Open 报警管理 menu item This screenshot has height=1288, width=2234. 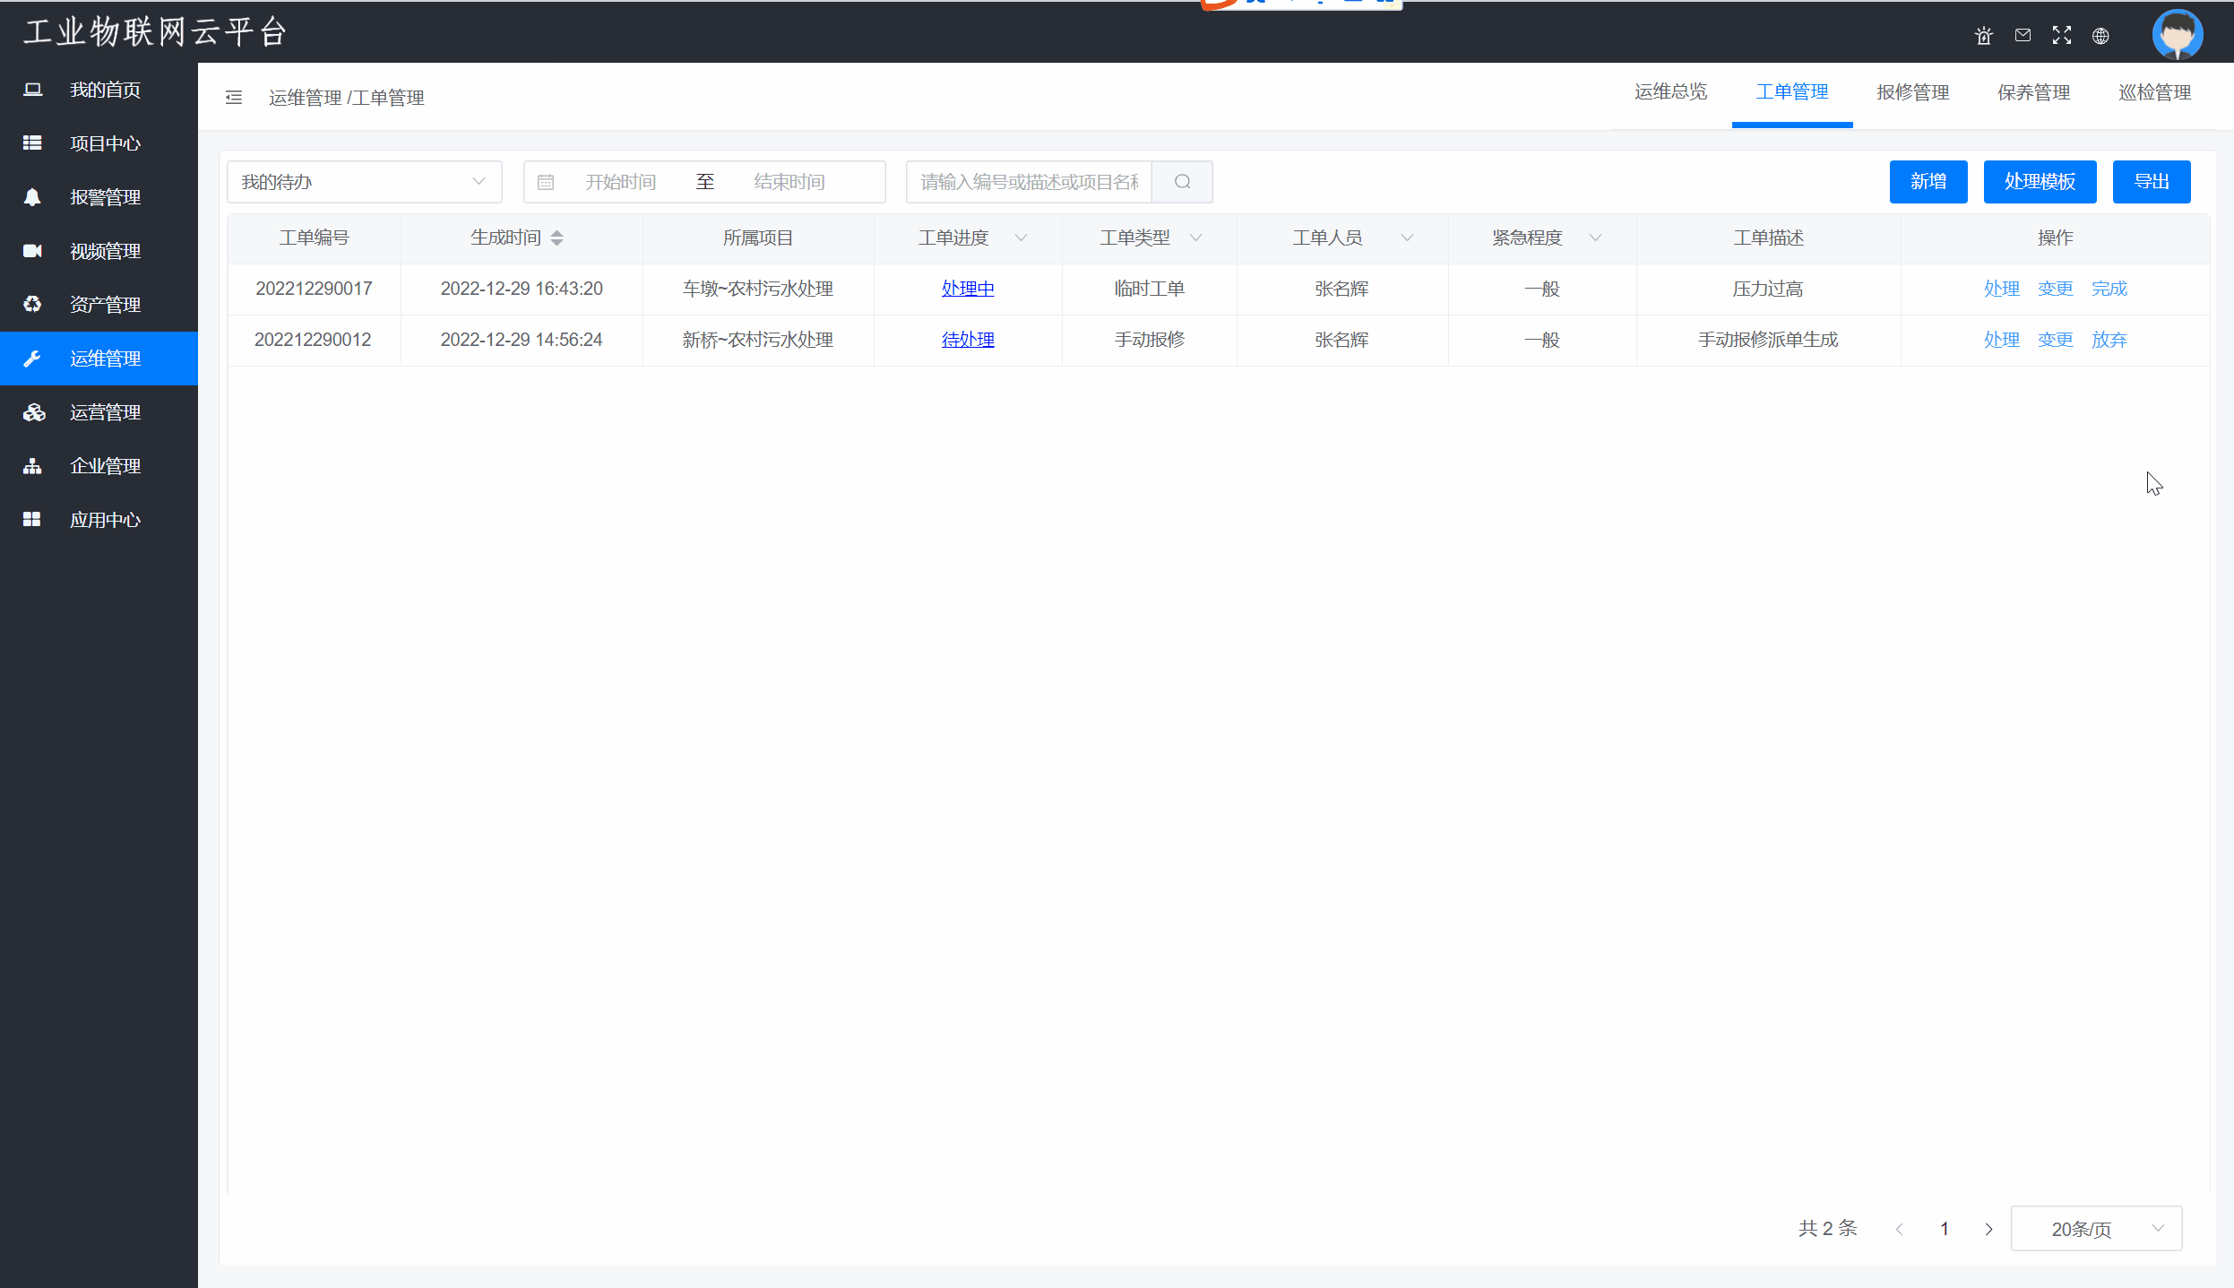click(99, 197)
